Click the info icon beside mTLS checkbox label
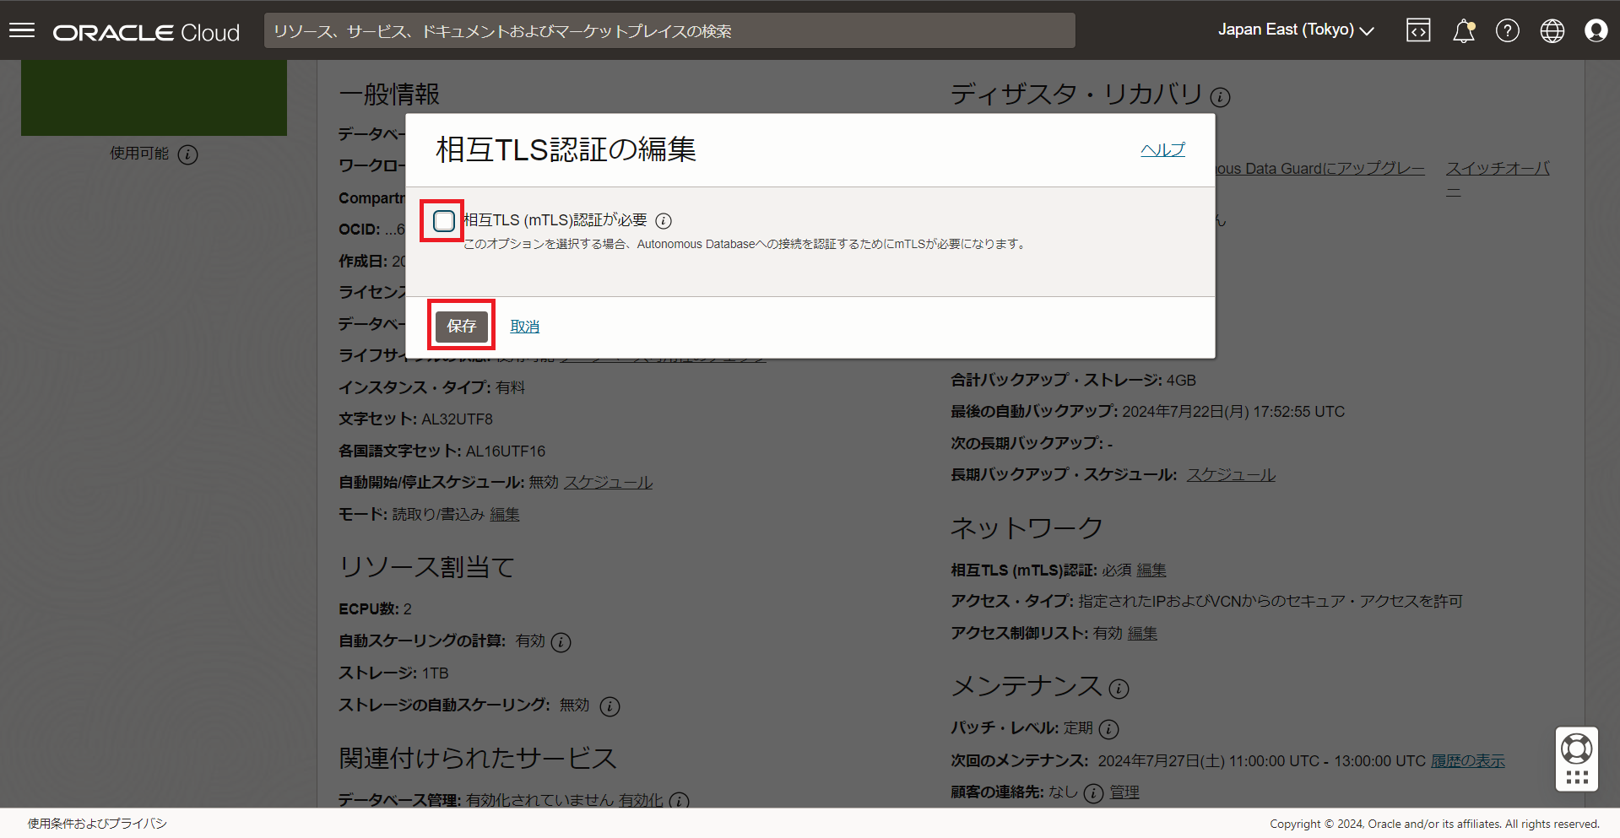Viewport: 1620px width, 838px height. pyautogui.click(x=664, y=221)
